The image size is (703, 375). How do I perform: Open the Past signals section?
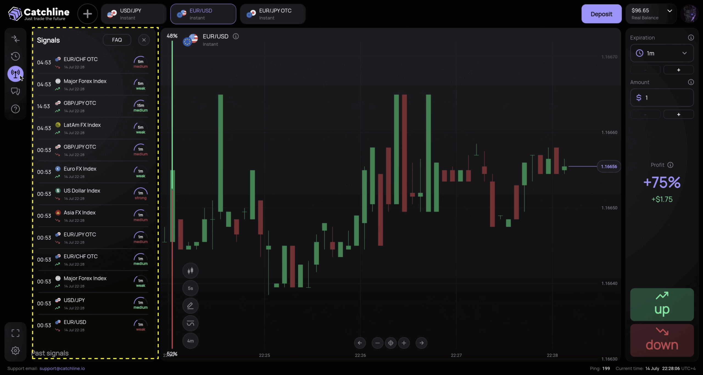(x=50, y=353)
